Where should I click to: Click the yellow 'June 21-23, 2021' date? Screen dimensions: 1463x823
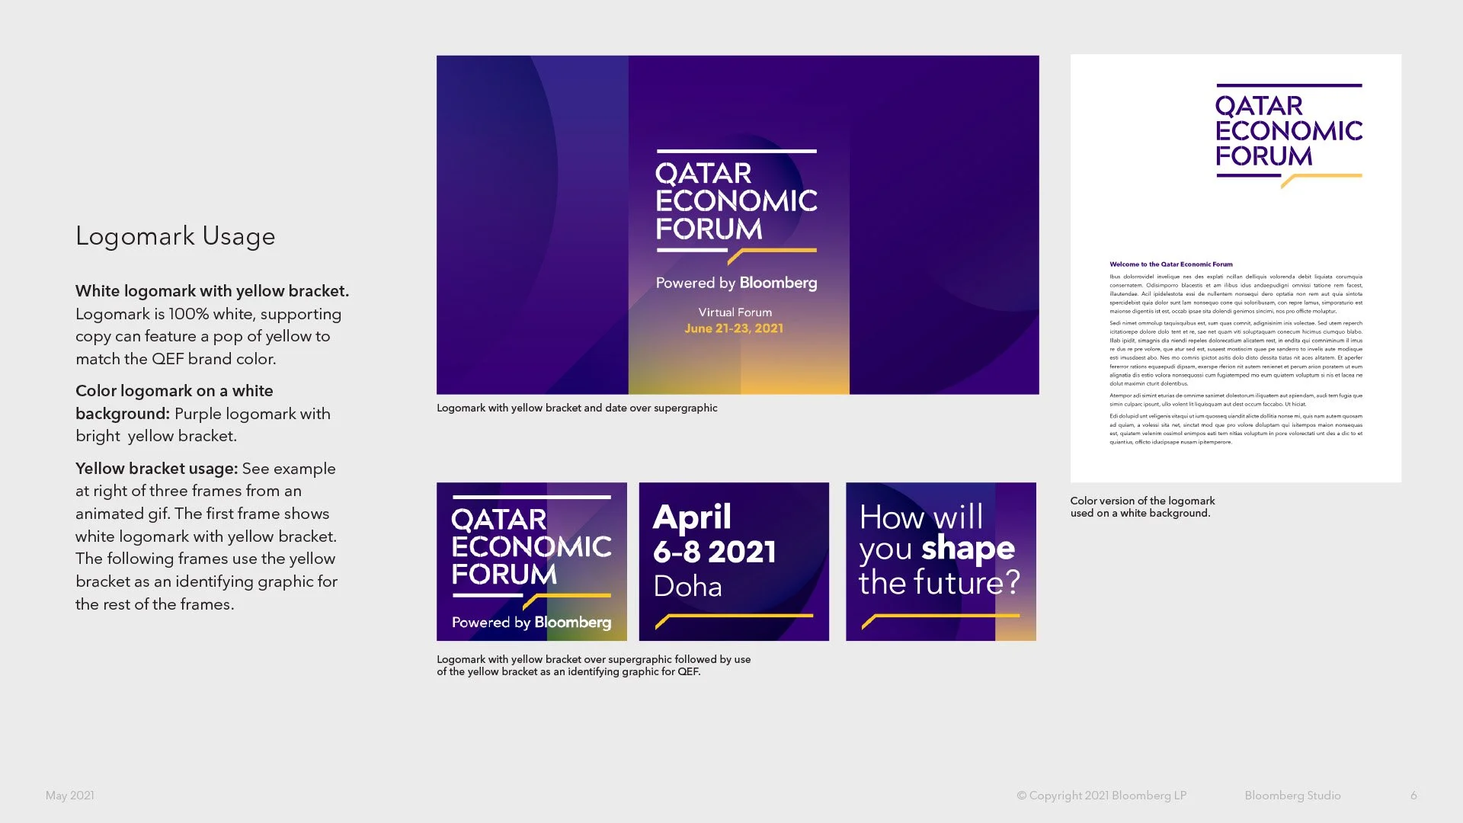[734, 328]
